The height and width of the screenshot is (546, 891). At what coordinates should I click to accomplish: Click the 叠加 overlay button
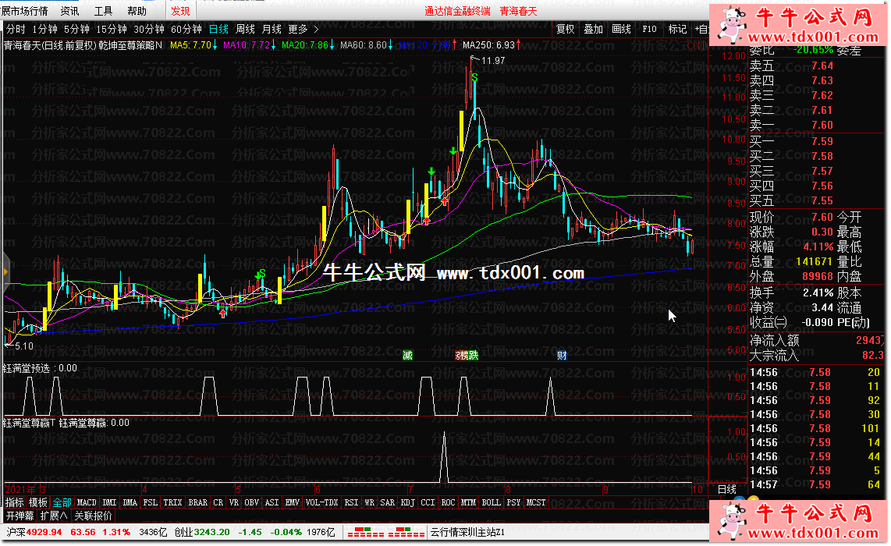593,30
